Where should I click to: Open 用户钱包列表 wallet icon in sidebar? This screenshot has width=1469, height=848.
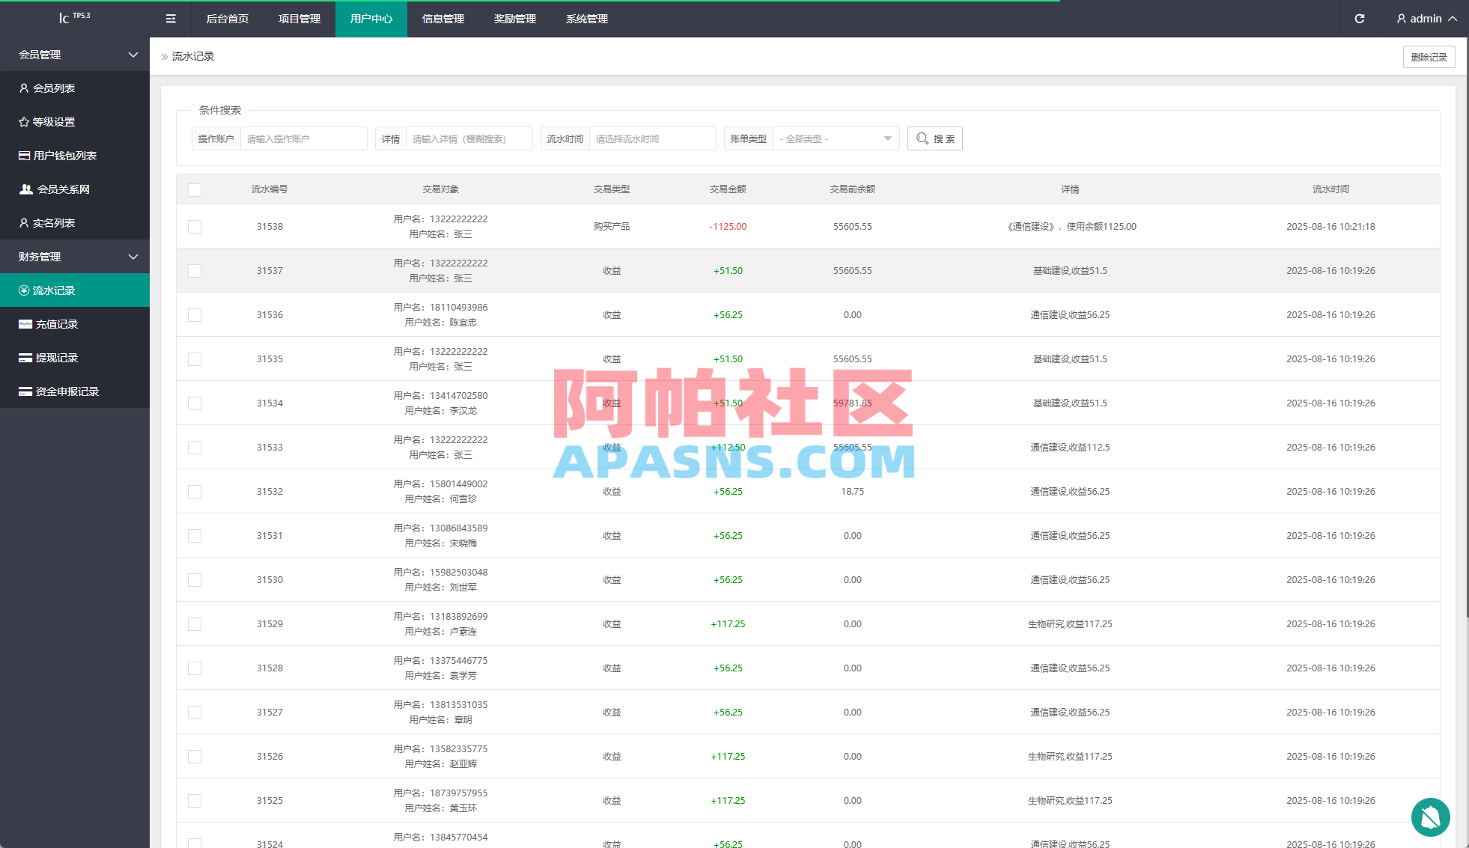pyautogui.click(x=25, y=155)
